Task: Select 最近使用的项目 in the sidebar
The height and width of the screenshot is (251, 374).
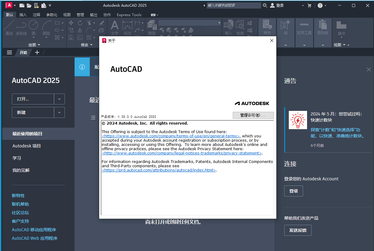Action: [38, 134]
